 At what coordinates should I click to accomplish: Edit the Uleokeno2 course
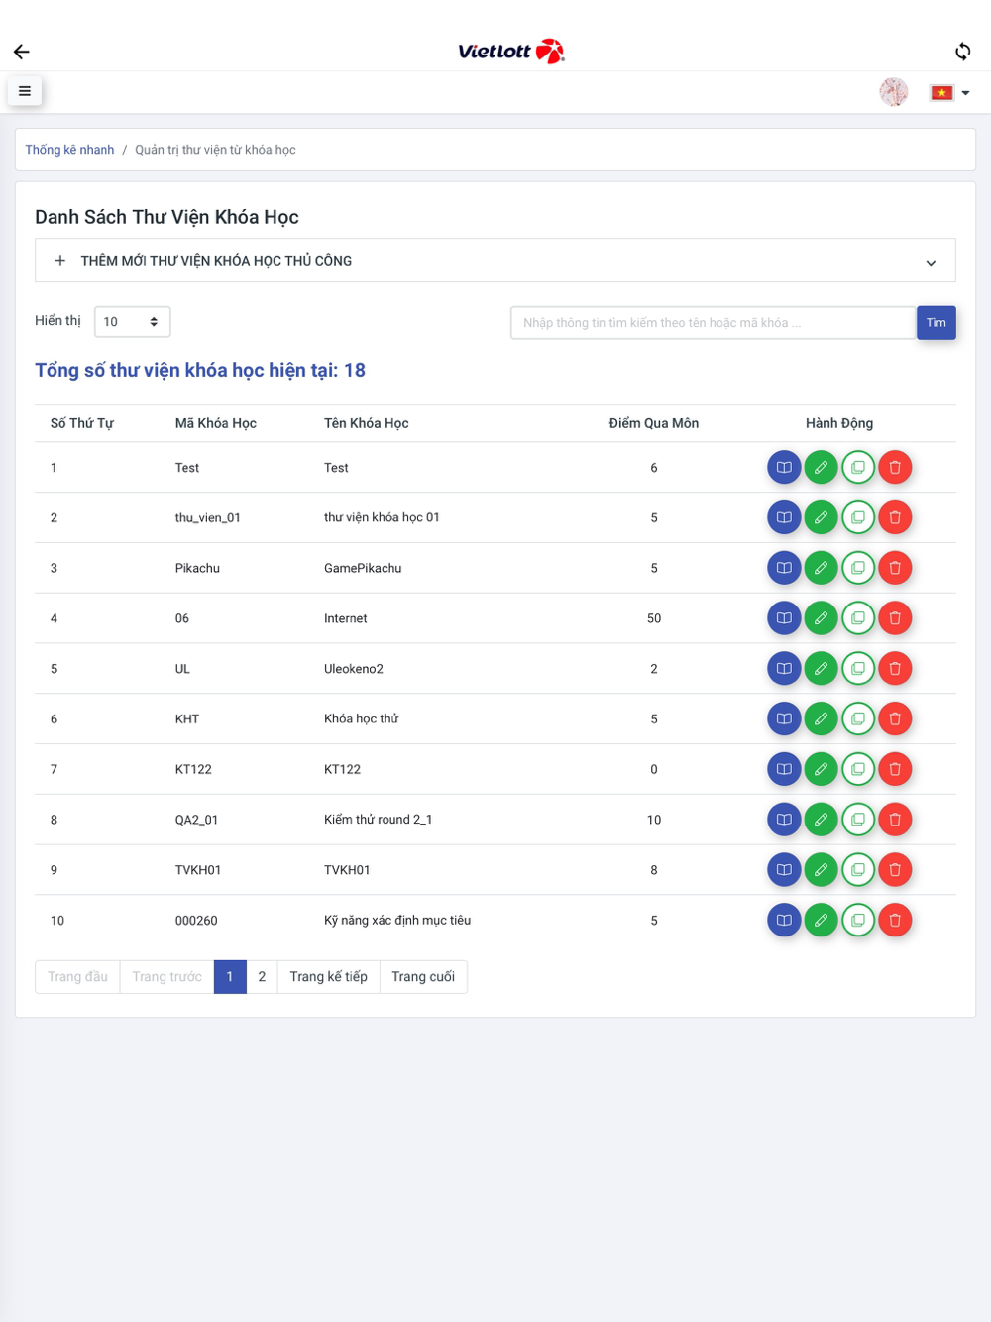[821, 669]
